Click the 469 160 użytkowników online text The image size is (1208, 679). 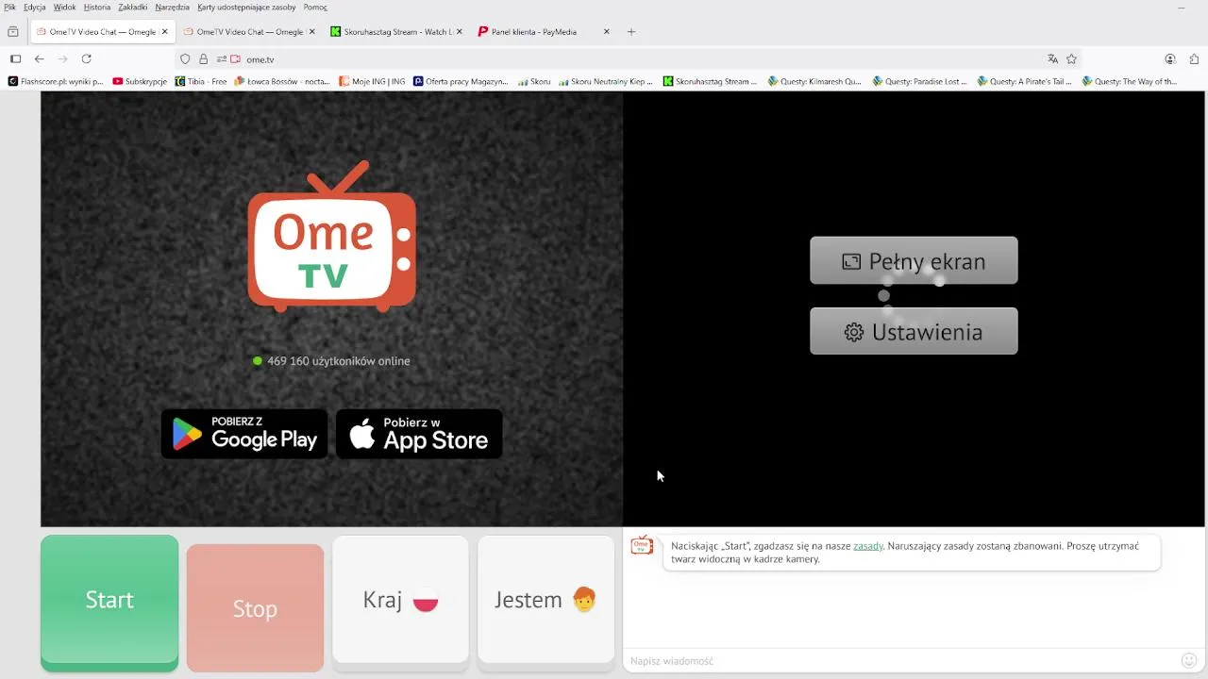338,361
